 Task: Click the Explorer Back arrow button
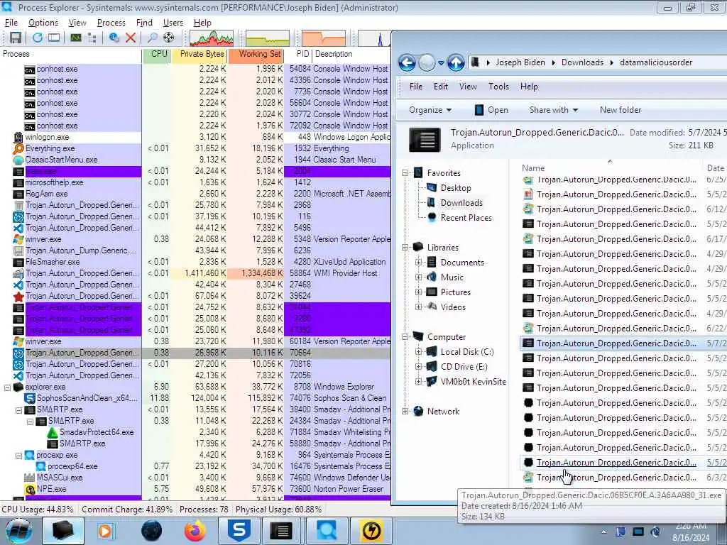[407, 62]
